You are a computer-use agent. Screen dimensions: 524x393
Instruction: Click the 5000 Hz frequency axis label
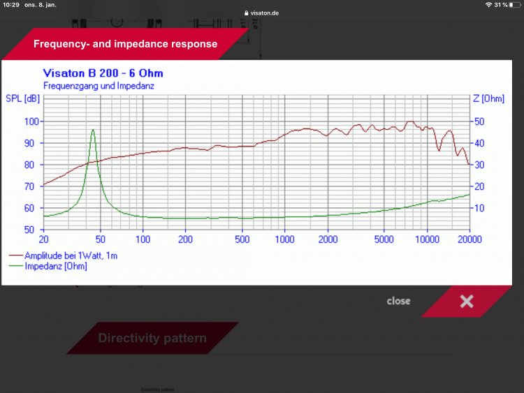coord(384,239)
